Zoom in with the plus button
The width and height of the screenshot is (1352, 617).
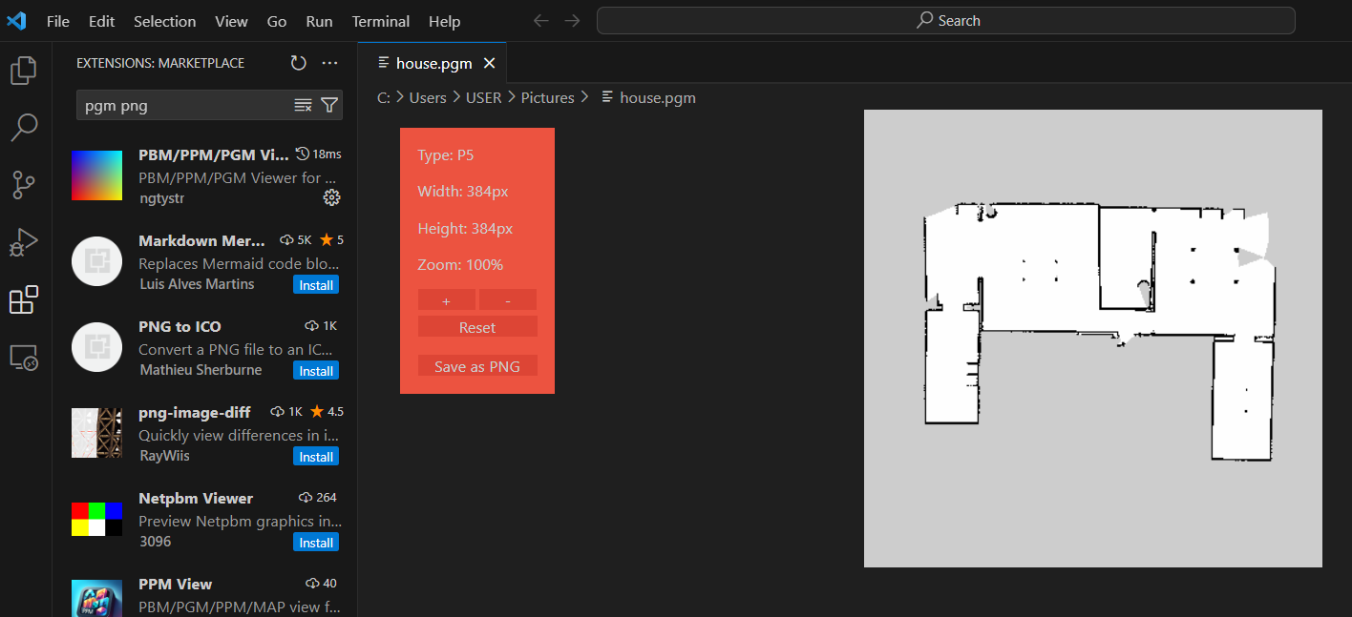point(447,300)
